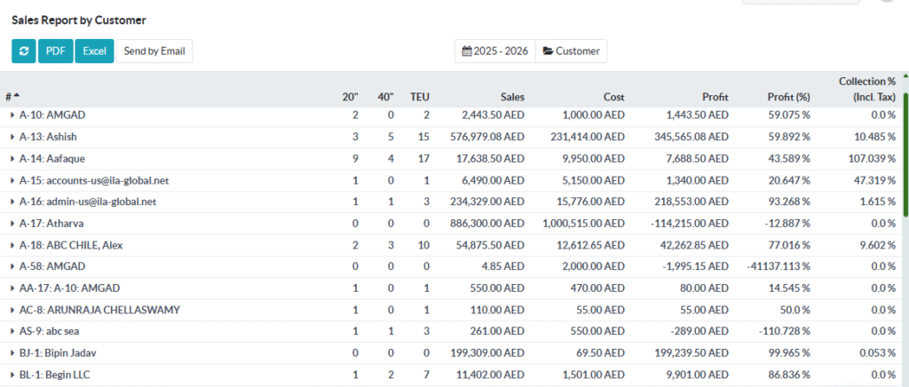Click the sort arrow beside # header
Viewport: 909px width, 387px height.
click(16, 96)
